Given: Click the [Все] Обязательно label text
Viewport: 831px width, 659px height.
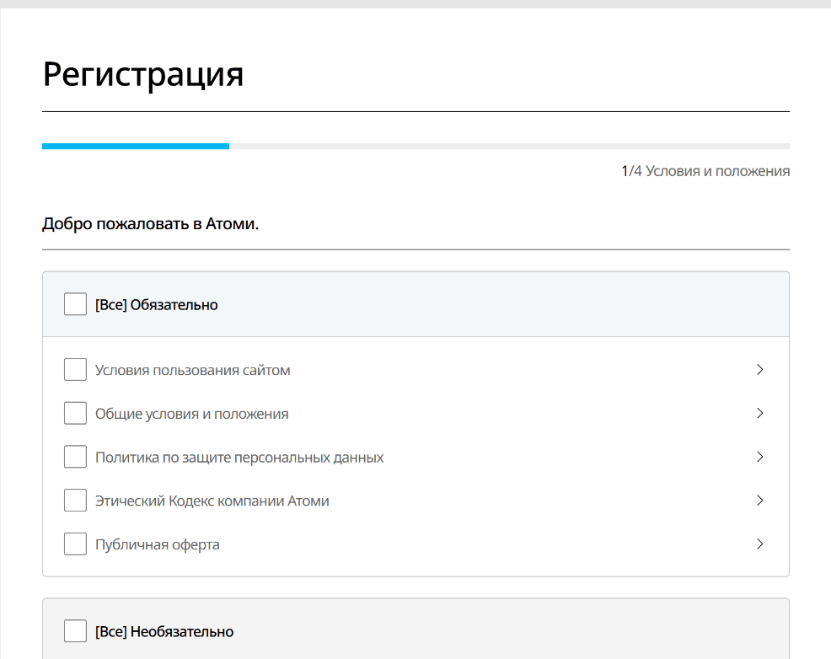Looking at the screenshot, I should click(157, 305).
